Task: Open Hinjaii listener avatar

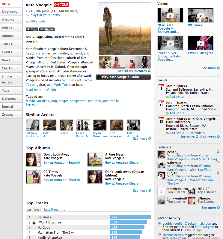Action: point(161,176)
